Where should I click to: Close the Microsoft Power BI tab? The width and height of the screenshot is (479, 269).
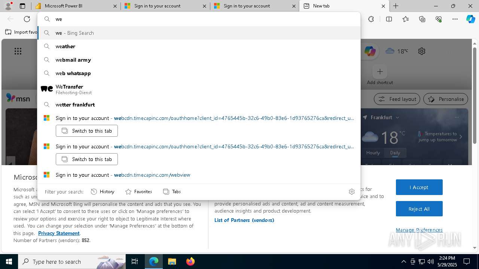pos(115,6)
